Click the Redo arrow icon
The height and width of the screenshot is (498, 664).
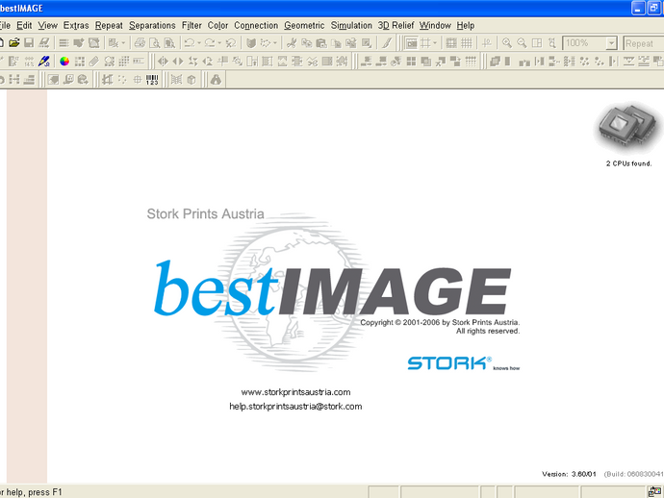pyautogui.click(x=210, y=42)
